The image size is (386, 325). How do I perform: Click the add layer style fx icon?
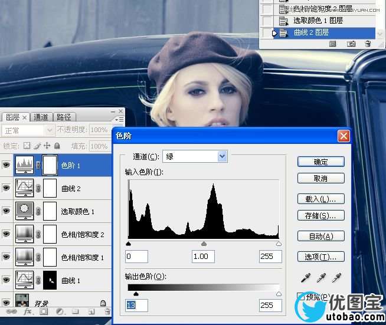point(27,311)
